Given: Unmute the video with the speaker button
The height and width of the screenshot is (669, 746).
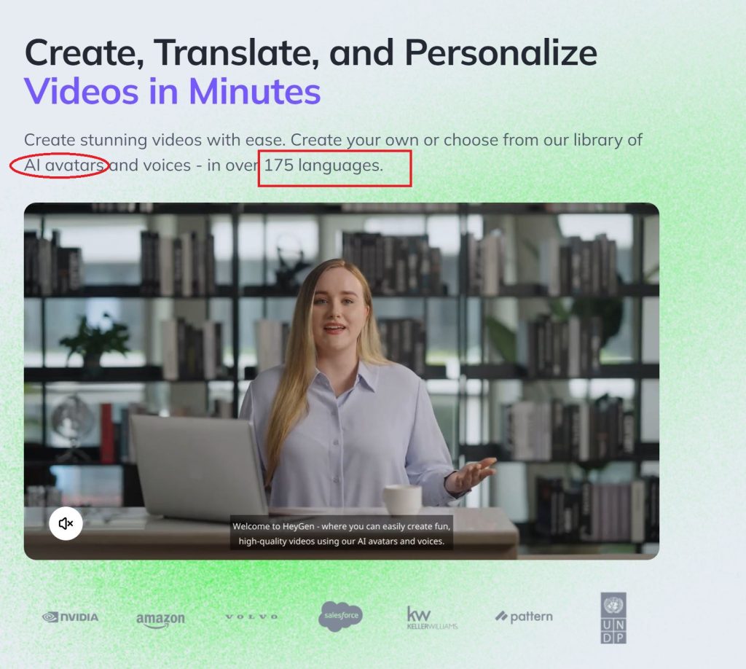Looking at the screenshot, I should (x=66, y=523).
